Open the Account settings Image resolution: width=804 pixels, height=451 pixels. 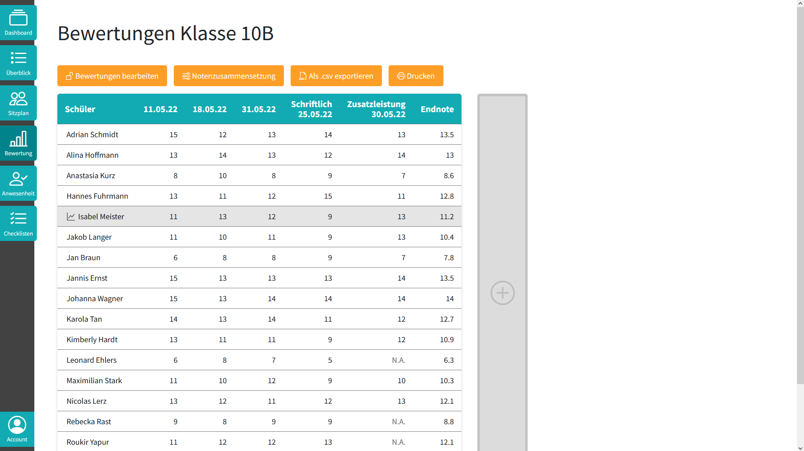[x=17, y=429]
